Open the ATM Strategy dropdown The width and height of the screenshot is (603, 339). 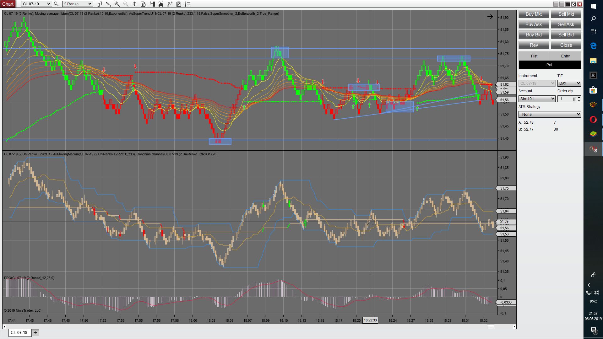(x=550, y=115)
